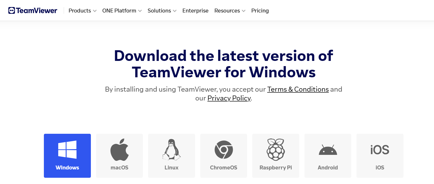Image resolution: width=434 pixels, height=184 pixels.
Task: Expand the ONE Platform chevron
Action: (x=140, y=11)
